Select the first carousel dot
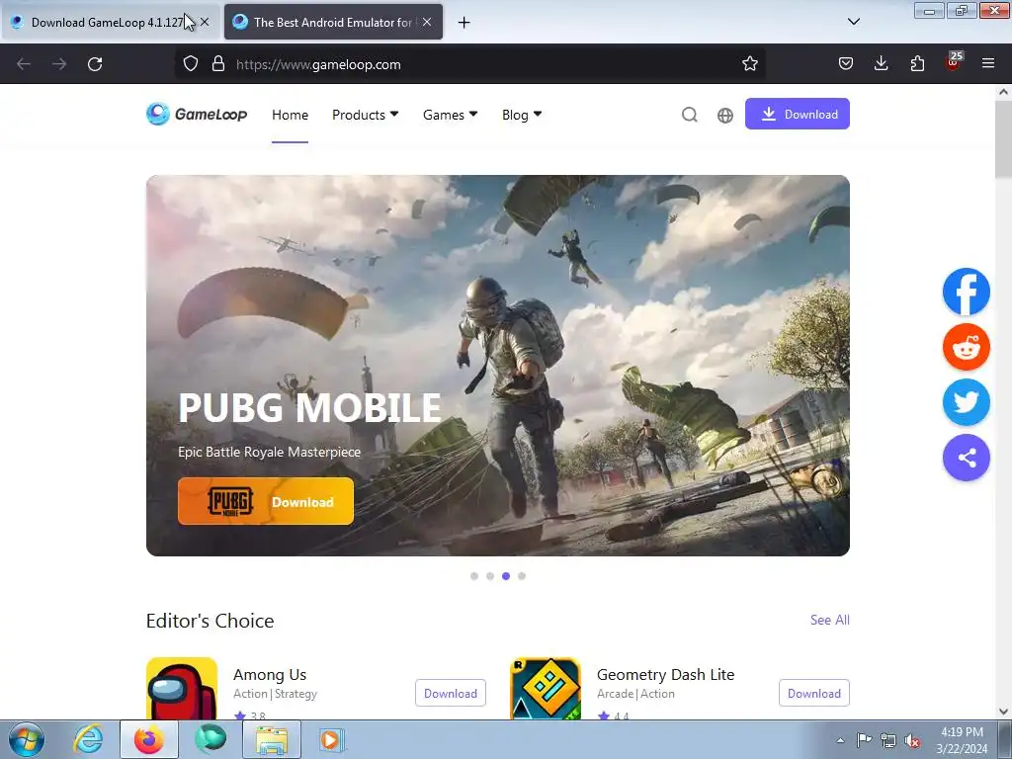 (474, 576)
